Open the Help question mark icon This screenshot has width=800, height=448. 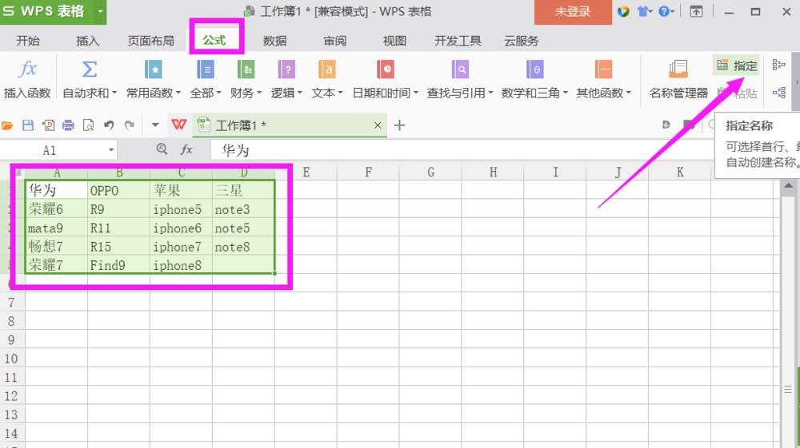(x=664, y=11)
